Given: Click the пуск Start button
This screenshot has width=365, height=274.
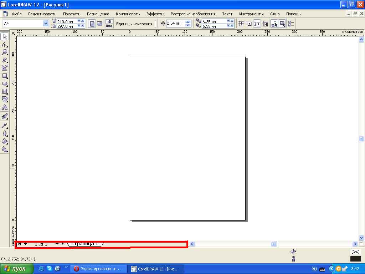Looking at the screenshot, I should 17,269.
